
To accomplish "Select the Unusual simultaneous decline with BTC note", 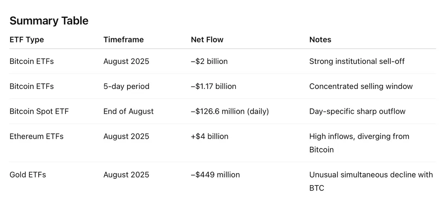I will pyautogui.click(x=371, y=181).
